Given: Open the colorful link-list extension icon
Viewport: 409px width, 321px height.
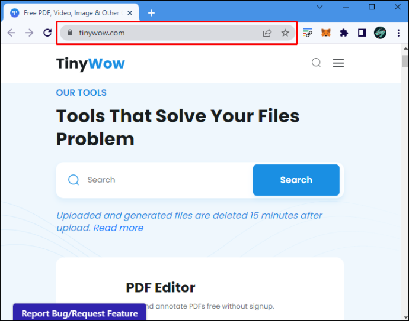Looking at the screenshot, I should click(x=308, y=33).
